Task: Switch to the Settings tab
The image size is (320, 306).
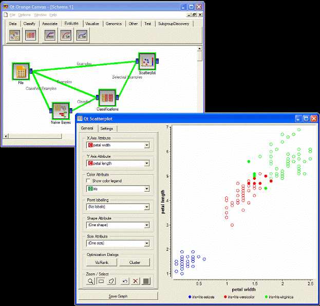Action: pyautogui.click(x=106, y=129)
